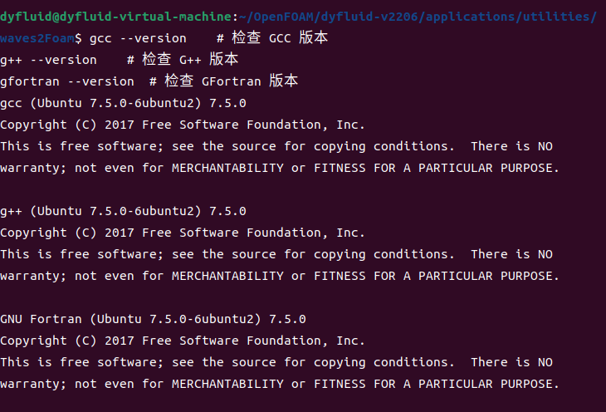Click the '# 检查 G++ 版本' comment
Viewport: 606px width, 412px height.
click(x=183, y=60)
